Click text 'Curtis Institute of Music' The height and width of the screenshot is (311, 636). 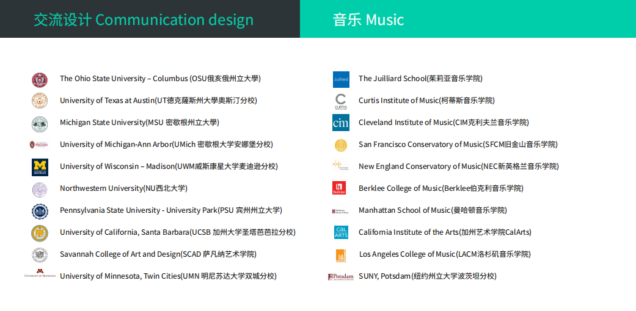[398, 101]
